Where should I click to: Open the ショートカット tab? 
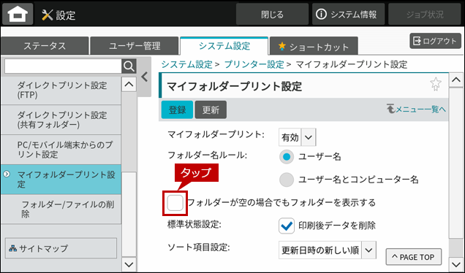[x=314, y=47]
